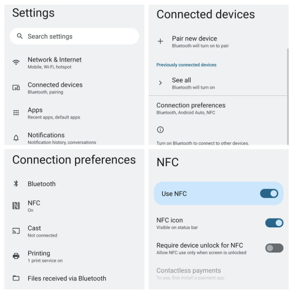Click the plus icon for Pair new device
This screenshot has width=293, height=300.
coord(160,41)
